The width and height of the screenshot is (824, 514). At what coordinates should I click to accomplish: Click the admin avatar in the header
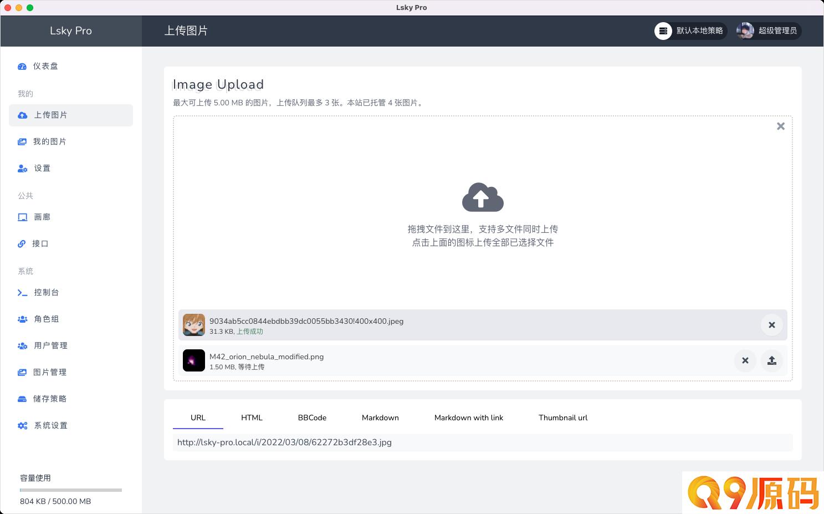tap(745, 31)
